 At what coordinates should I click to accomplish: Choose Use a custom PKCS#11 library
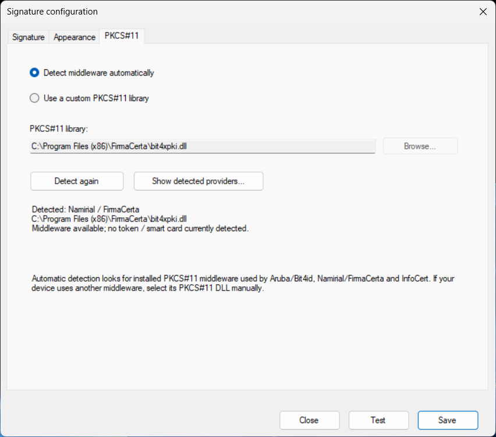tap(89, 98)
